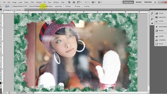Open the History panel icon in dock
This screenshot has width=167, height=94.
point(152,13)
